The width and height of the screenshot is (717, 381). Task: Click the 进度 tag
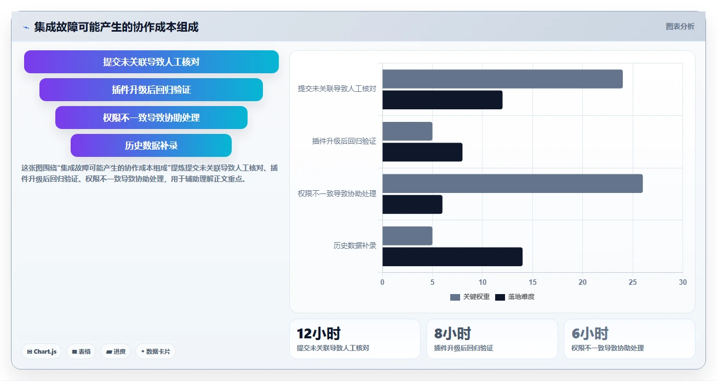[x=116, y=351]
